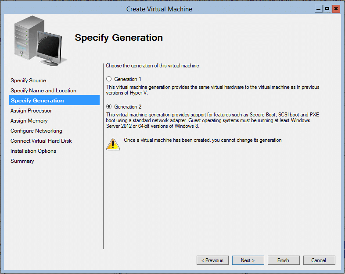Image resolution: width=345 pixels, height=274 pixels.
Task: Maximize the Create Virtual Machine window
Action: (327, 9)
